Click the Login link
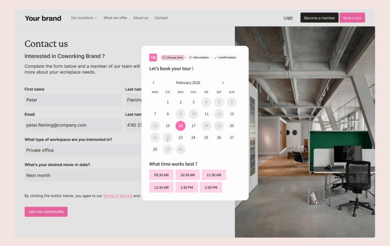390x246 pixels. click(x=288, y=17)
